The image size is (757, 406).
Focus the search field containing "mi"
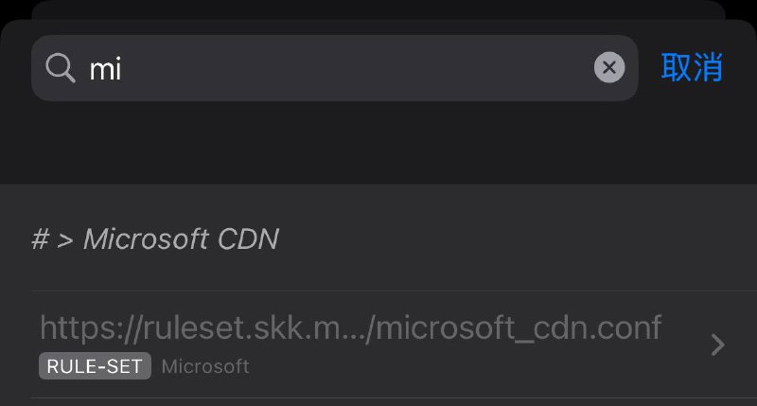coord(331,68)
